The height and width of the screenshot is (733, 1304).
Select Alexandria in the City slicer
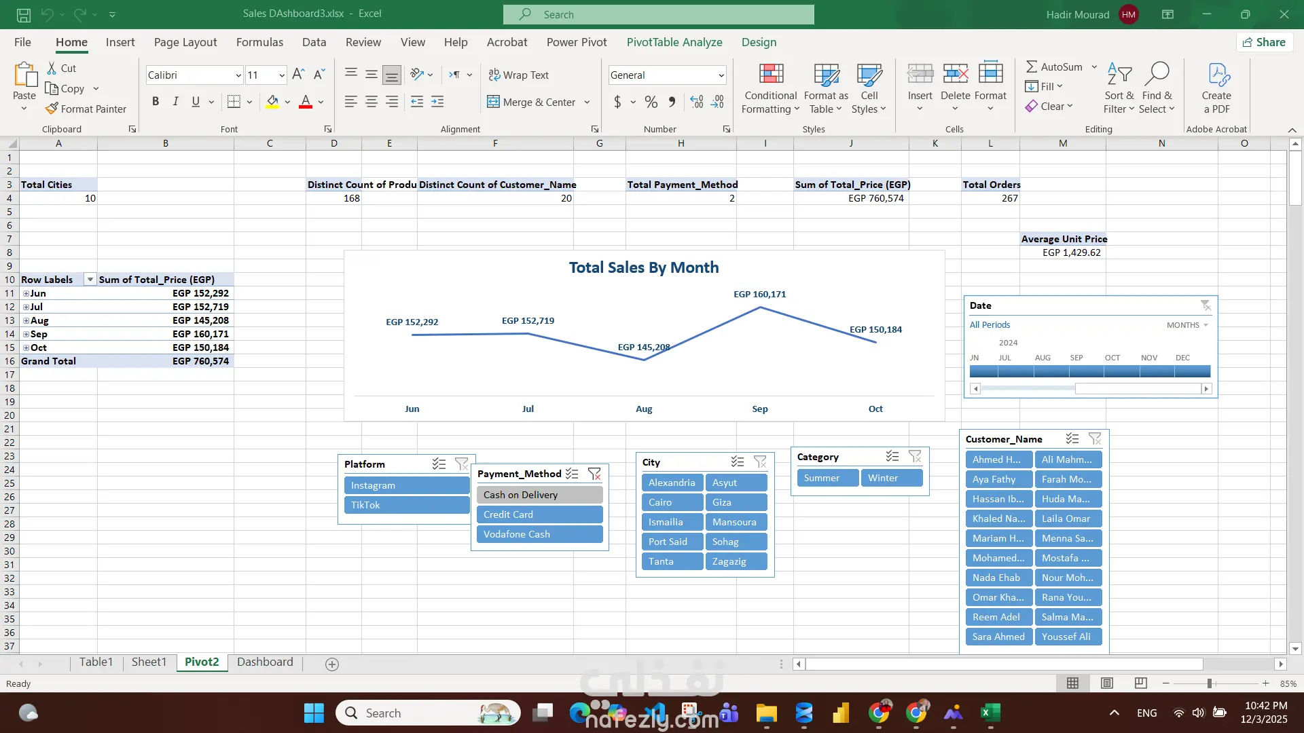672,483
